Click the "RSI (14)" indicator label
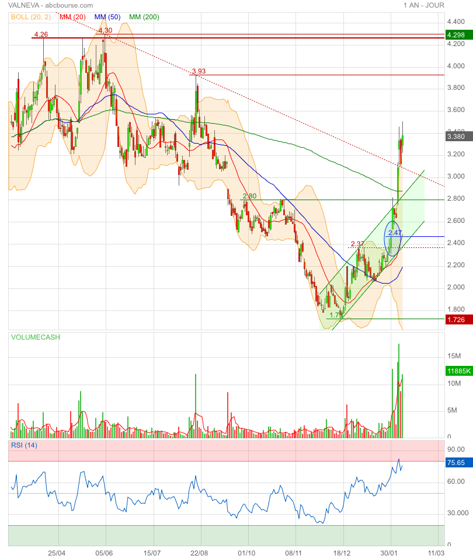The width and height of the screenshot is (473, 559). [x=24, y=445]
